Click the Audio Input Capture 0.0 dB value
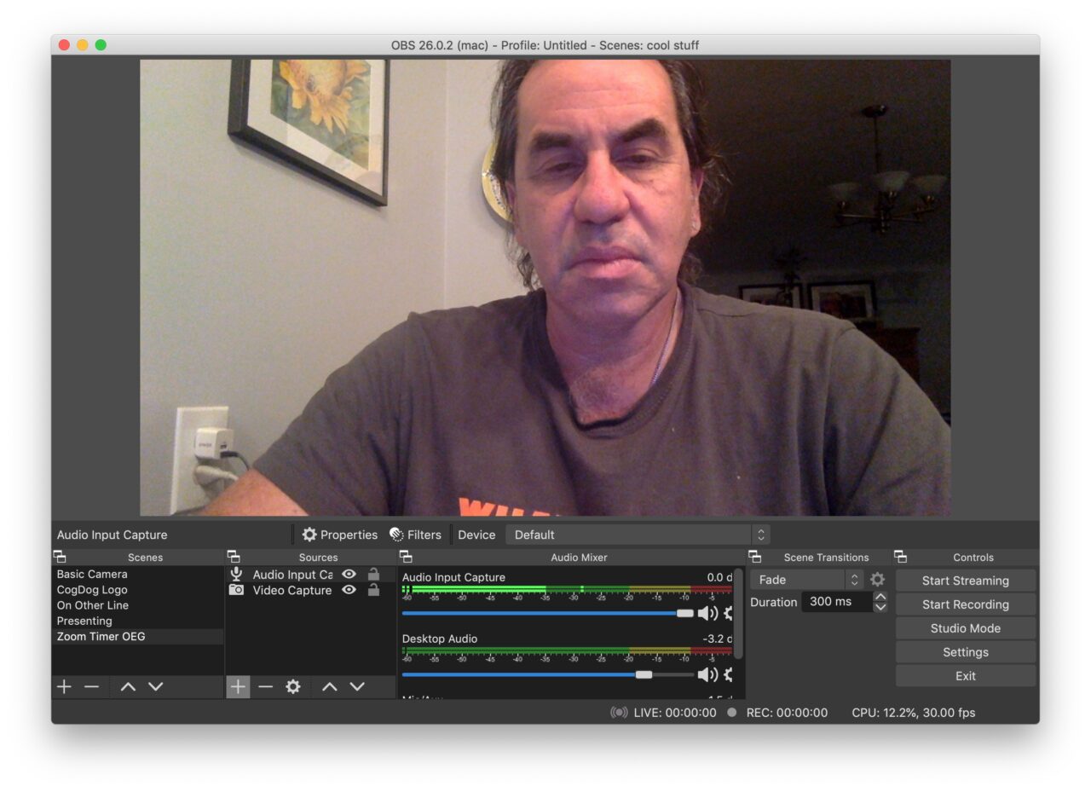This screenshot has width=1091, height=792. coord(719,577)
